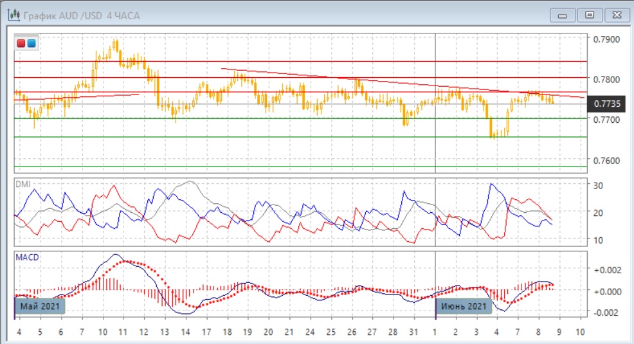Image resolution: width=634 pixels, height=344 pixels.
Task: Click the 0.7700 price axis label
Action: coord(606,120)
